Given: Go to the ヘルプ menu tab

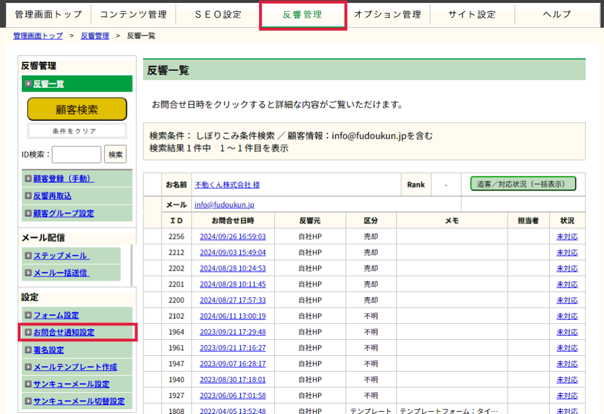Looking at the screenshot, I should [x=557, y=15].
